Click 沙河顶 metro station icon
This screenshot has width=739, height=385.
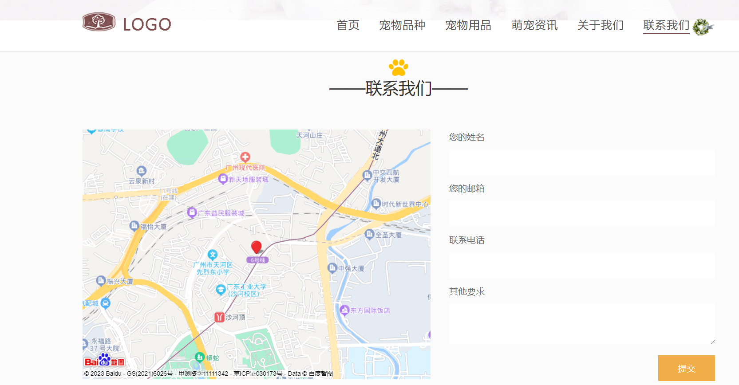(x=219, y=317)
